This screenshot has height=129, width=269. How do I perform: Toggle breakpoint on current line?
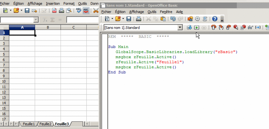[x=236, y=27]
